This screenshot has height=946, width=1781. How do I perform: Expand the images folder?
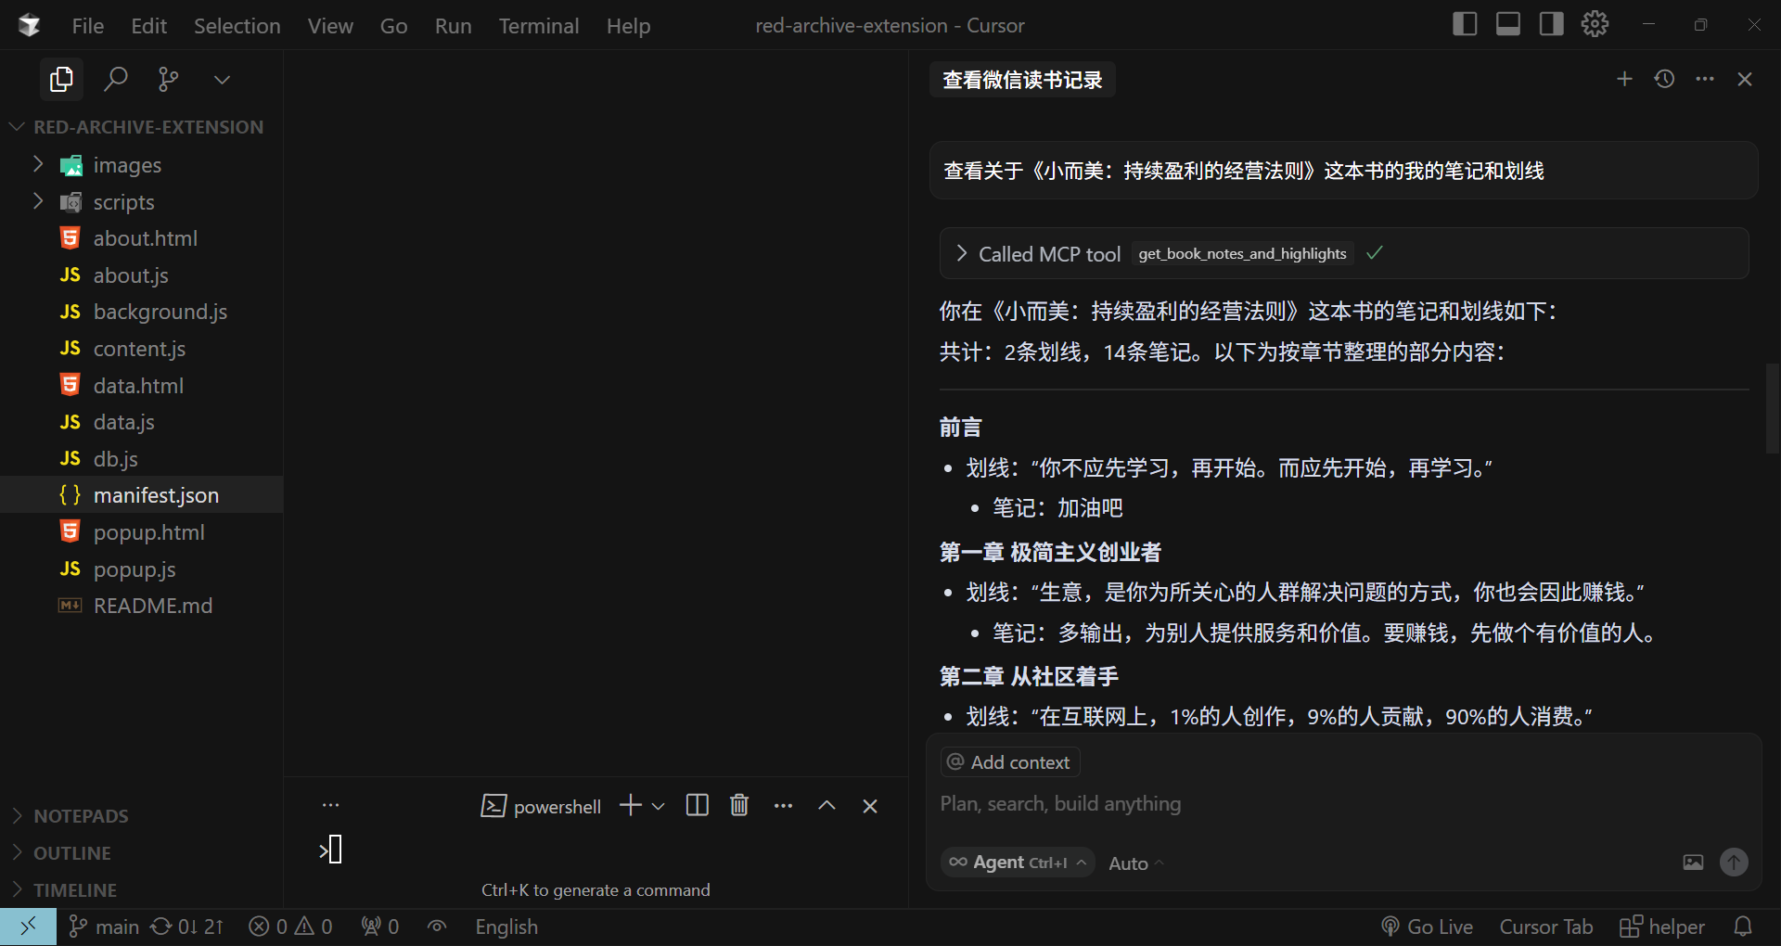[x=141, y=165]
